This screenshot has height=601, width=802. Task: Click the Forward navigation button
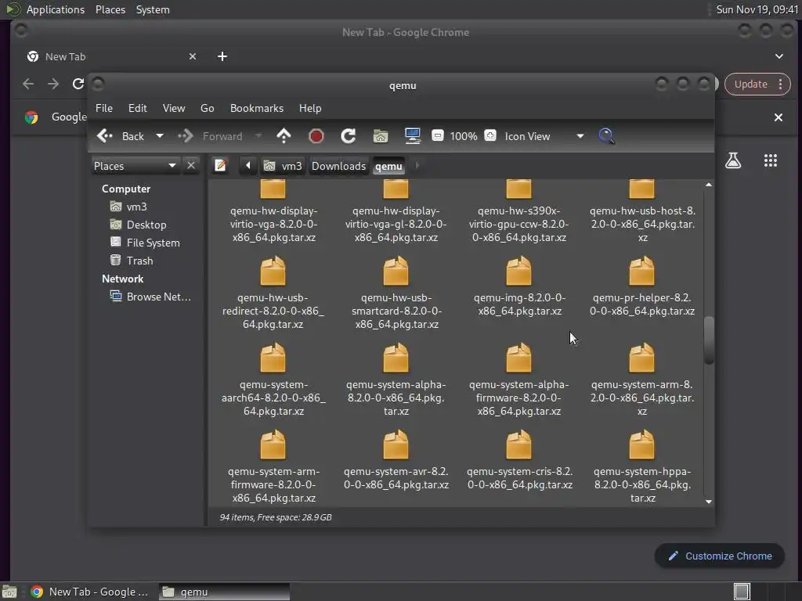[211, 136]
